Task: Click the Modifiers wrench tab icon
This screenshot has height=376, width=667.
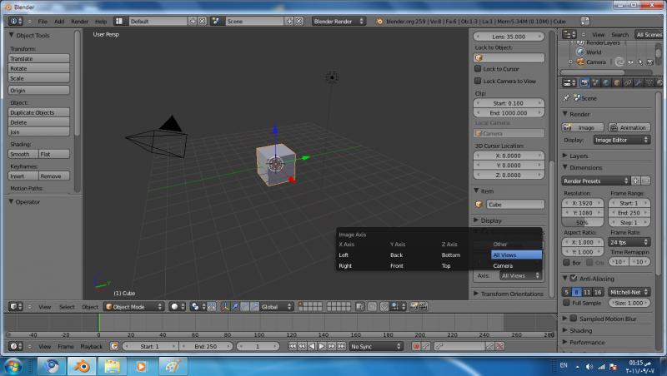Action: coord(638,82)
